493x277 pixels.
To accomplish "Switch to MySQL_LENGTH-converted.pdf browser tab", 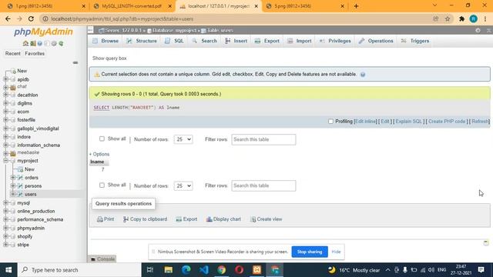I will [132, 6].
